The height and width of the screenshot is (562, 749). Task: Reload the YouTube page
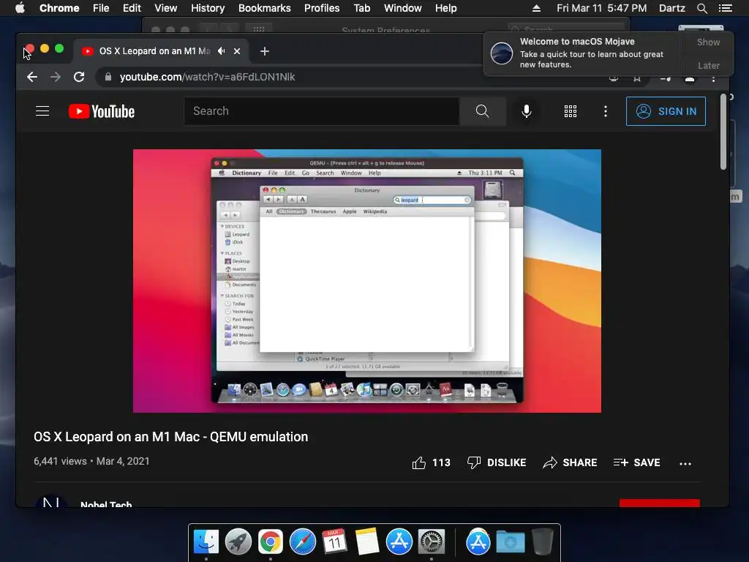click(x=79, y=77)
